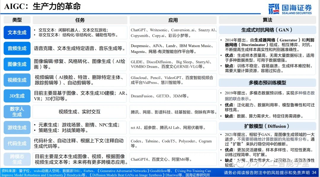Click the '生成式对抗网络（GAN）' heading
Viewport: 320px width, 177px height.
coord(267,30)
